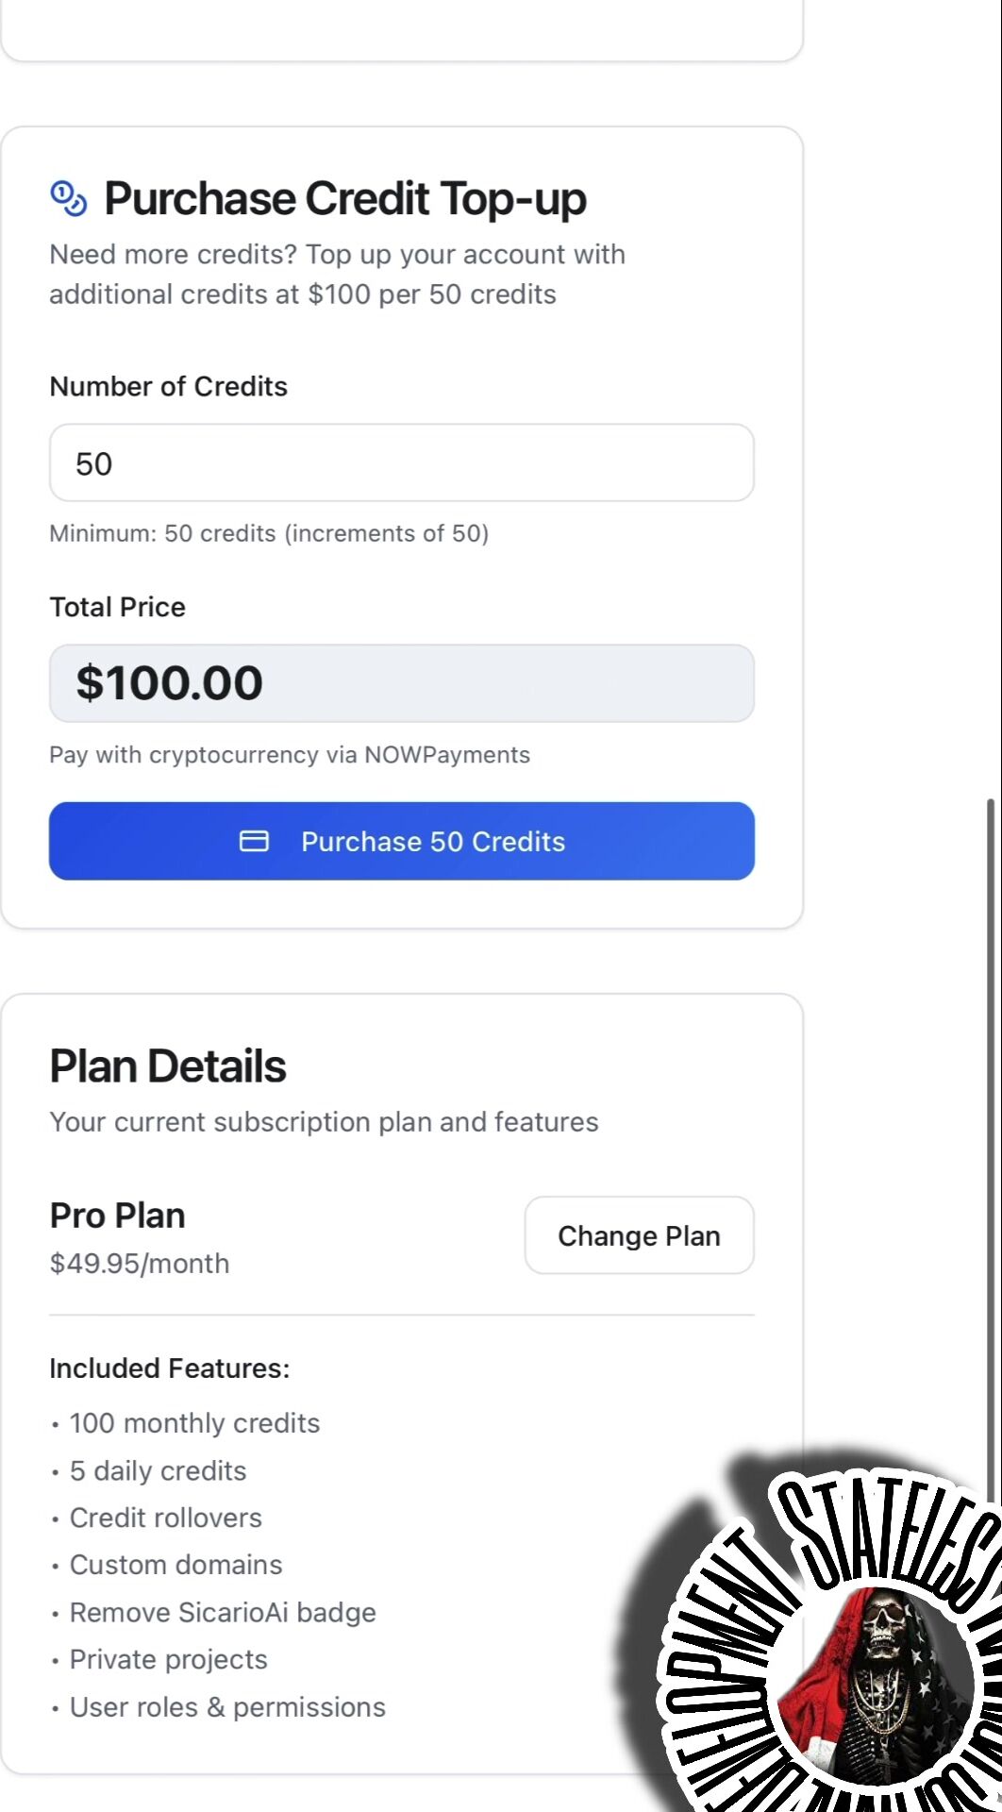
Task: Click the Remove SicarioAi badge feature
Action: (223, 1613)
